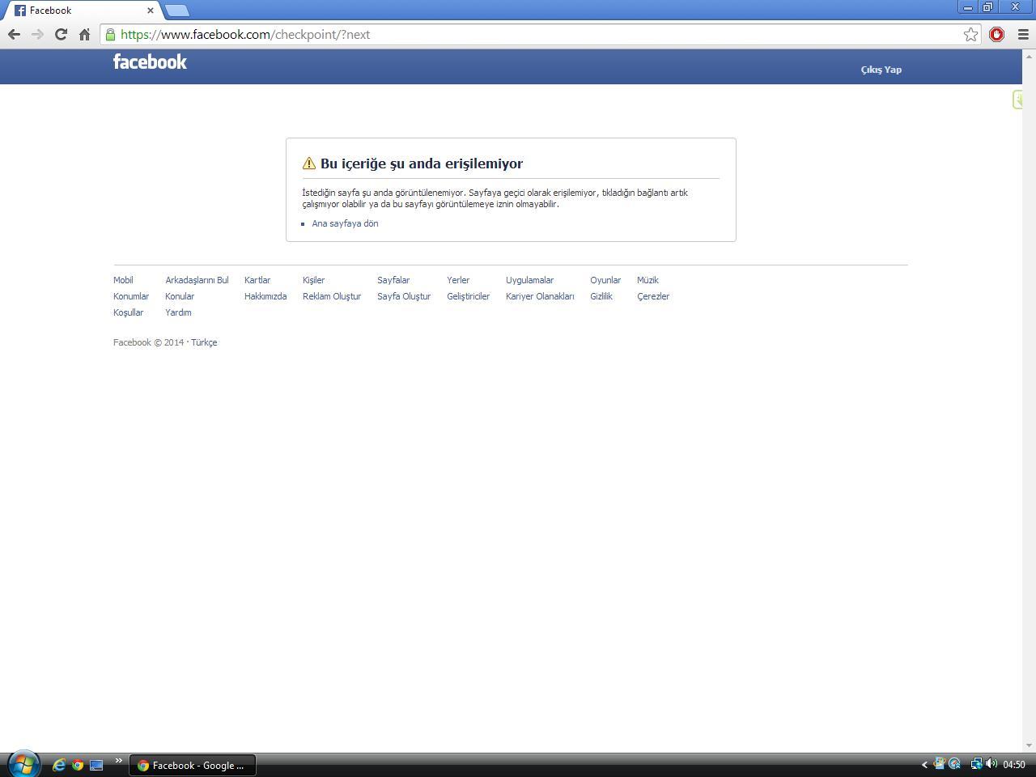Open the red ad blocker extension
This screenshot has width=1036, height=777.
click(x=997, y=34)
